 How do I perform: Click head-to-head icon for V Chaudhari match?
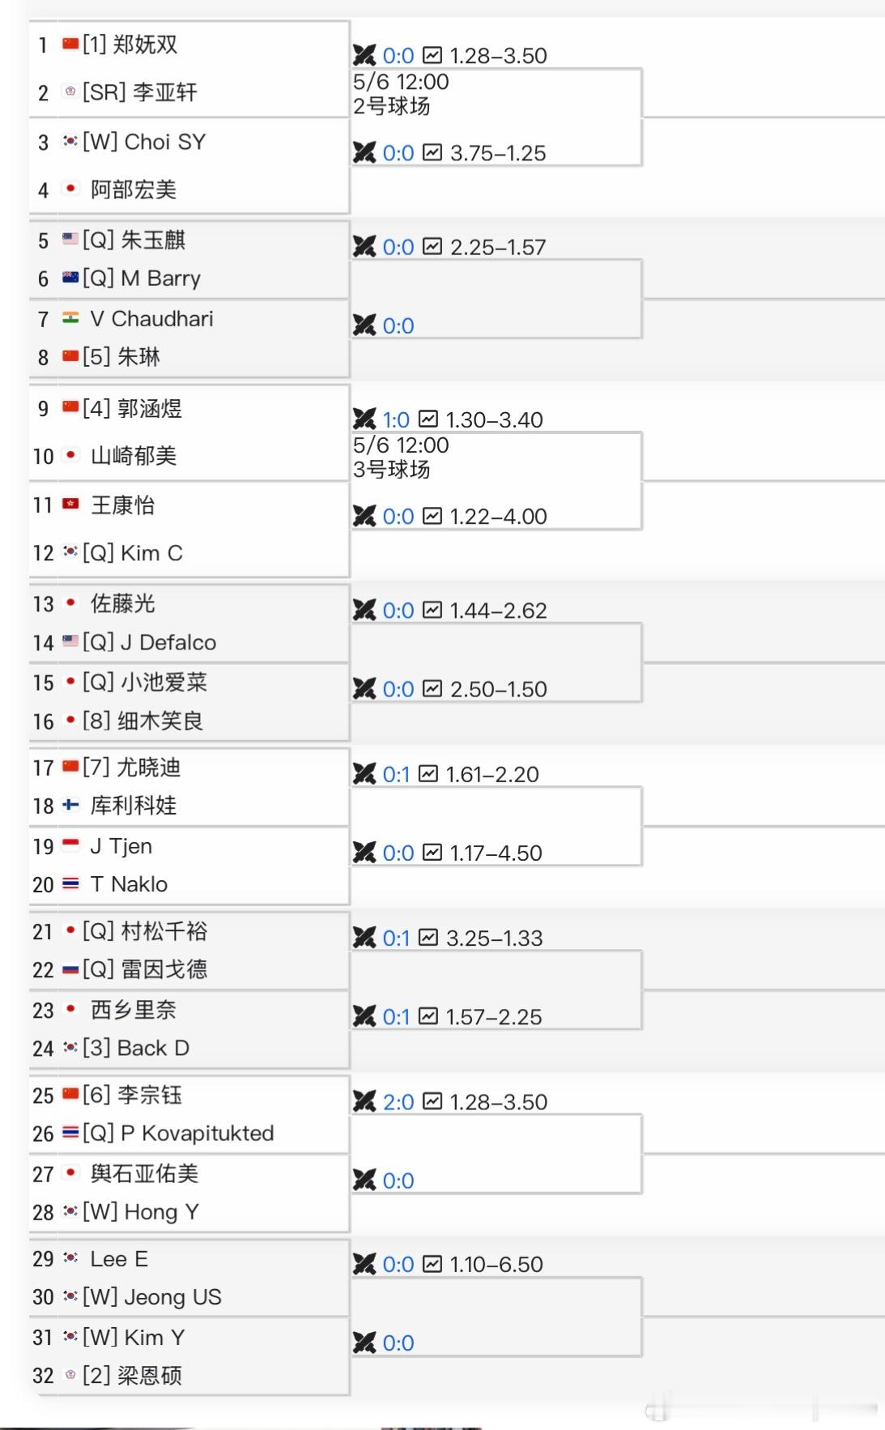(364, 326)
